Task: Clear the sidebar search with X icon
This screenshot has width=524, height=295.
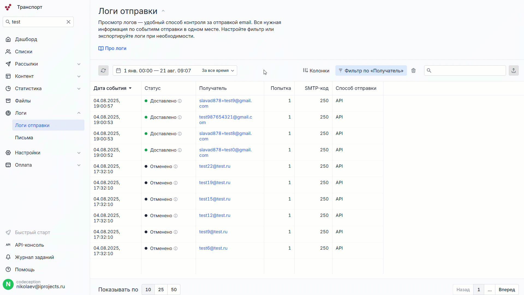Action: (x=69, y=22)
